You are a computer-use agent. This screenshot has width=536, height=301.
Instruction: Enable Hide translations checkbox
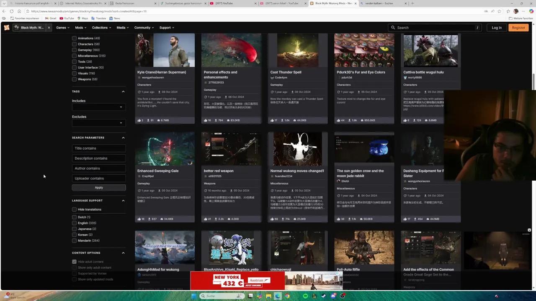tap(74, 209)
